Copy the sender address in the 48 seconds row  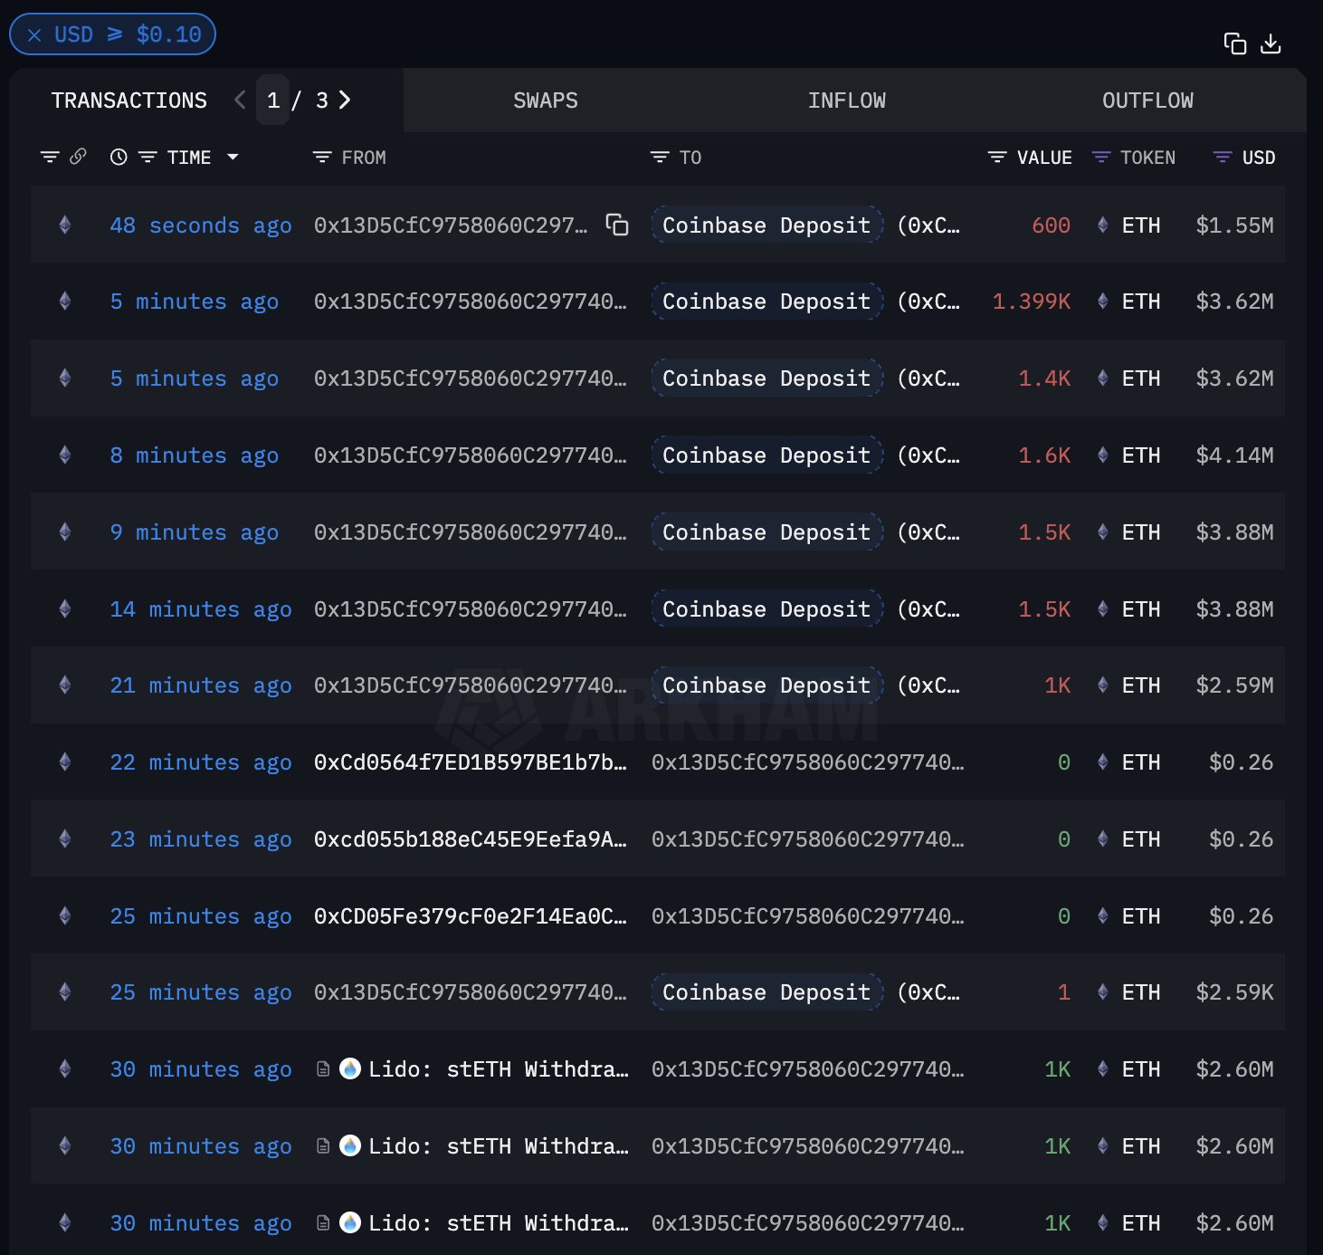(x=617, y=225)
